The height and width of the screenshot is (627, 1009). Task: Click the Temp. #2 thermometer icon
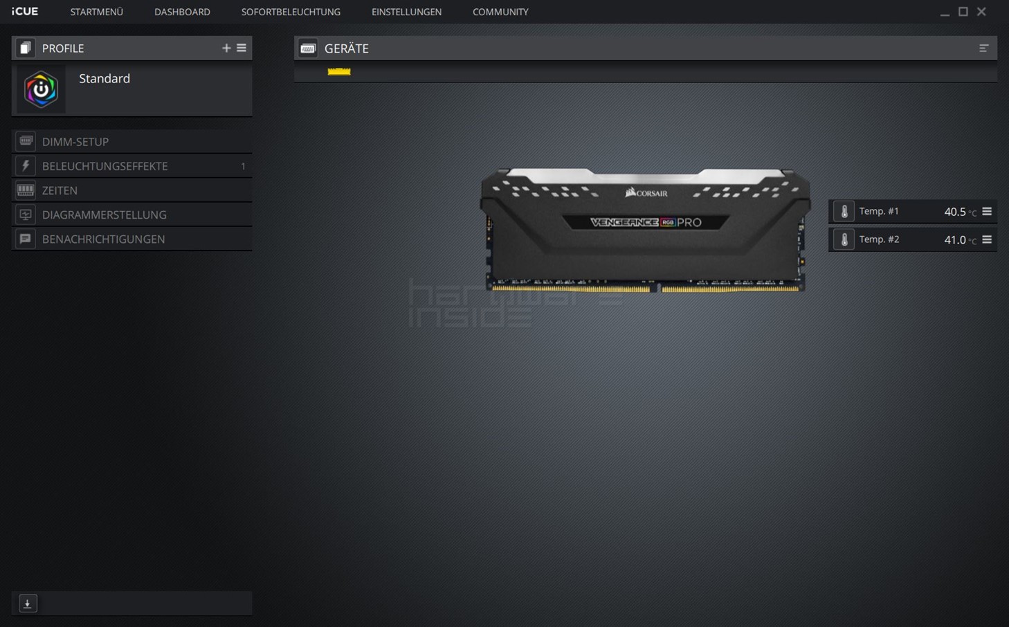[x=844, y=239]
